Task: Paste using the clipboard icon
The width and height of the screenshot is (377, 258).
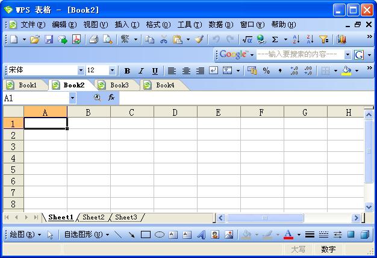Action: 178,39
